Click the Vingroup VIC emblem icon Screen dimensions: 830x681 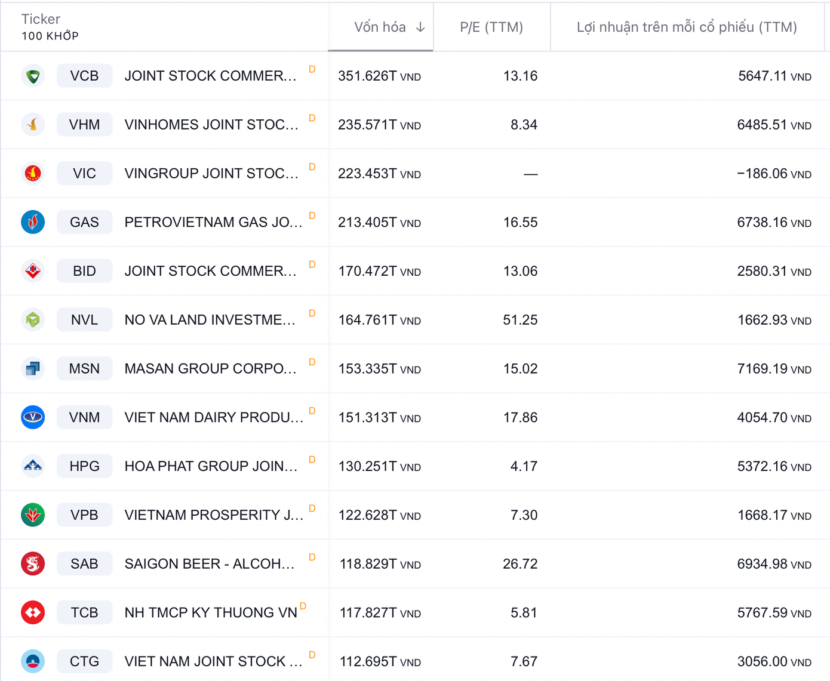[33, 173]
